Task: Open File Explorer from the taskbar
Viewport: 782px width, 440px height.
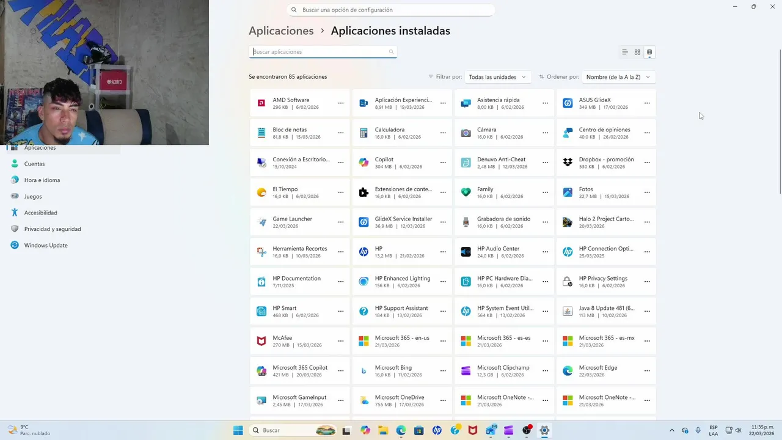Action: pyautogui.click(x=383, y=430)
